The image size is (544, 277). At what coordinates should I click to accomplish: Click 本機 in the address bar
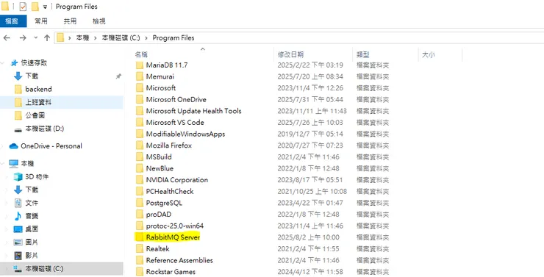pyautogui.click(x=82, y=37)
